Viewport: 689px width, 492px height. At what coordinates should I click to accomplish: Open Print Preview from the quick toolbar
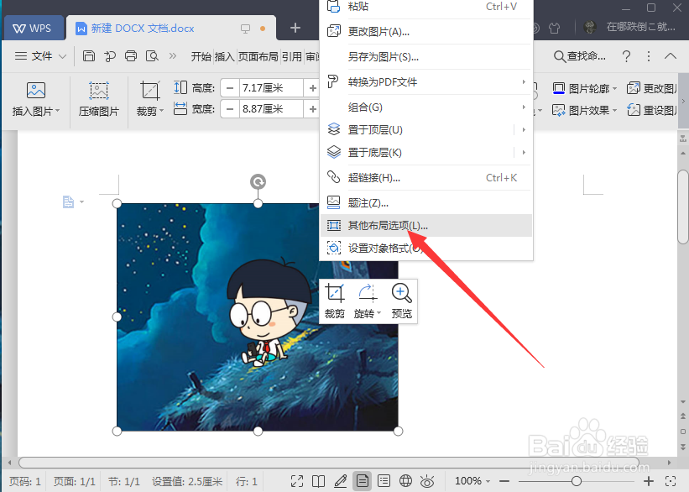click(x=152, y=56)
